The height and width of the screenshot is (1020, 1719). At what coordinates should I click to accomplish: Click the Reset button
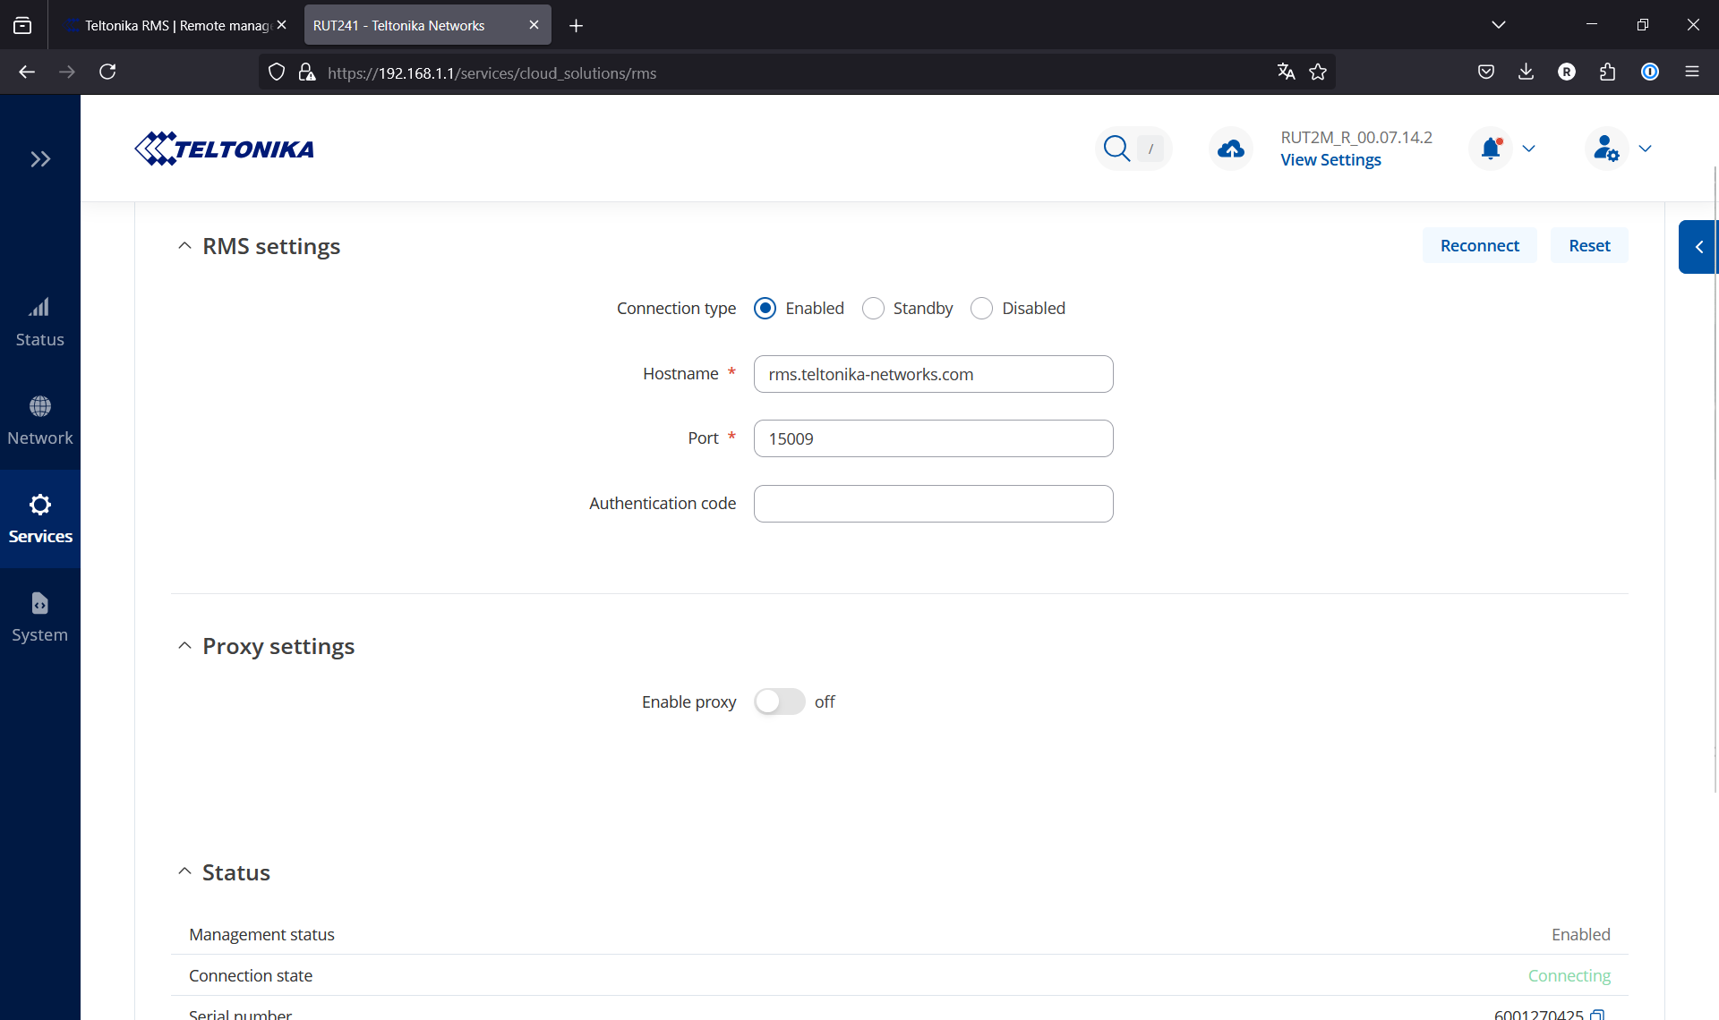(1589, 245)
